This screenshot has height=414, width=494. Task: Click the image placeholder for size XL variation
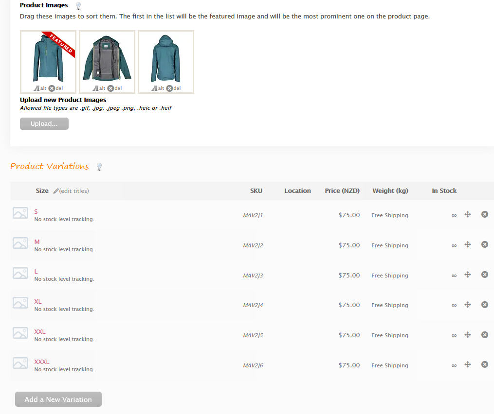pyautogui.click(x=20, y=303)
